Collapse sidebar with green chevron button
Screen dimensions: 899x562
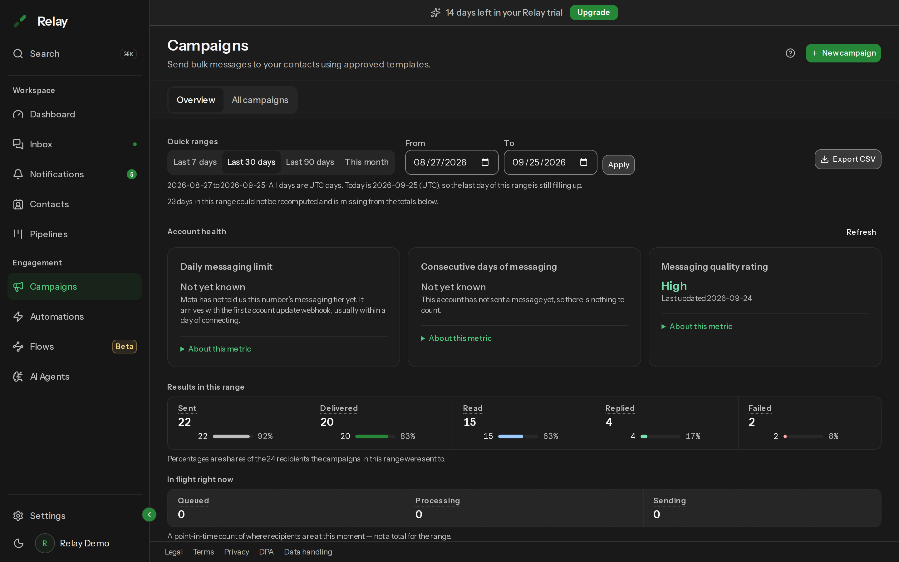coord(149,515)
